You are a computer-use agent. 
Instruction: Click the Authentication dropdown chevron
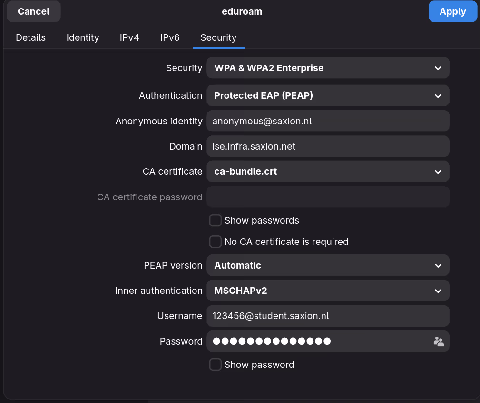(x=438, y=95)
